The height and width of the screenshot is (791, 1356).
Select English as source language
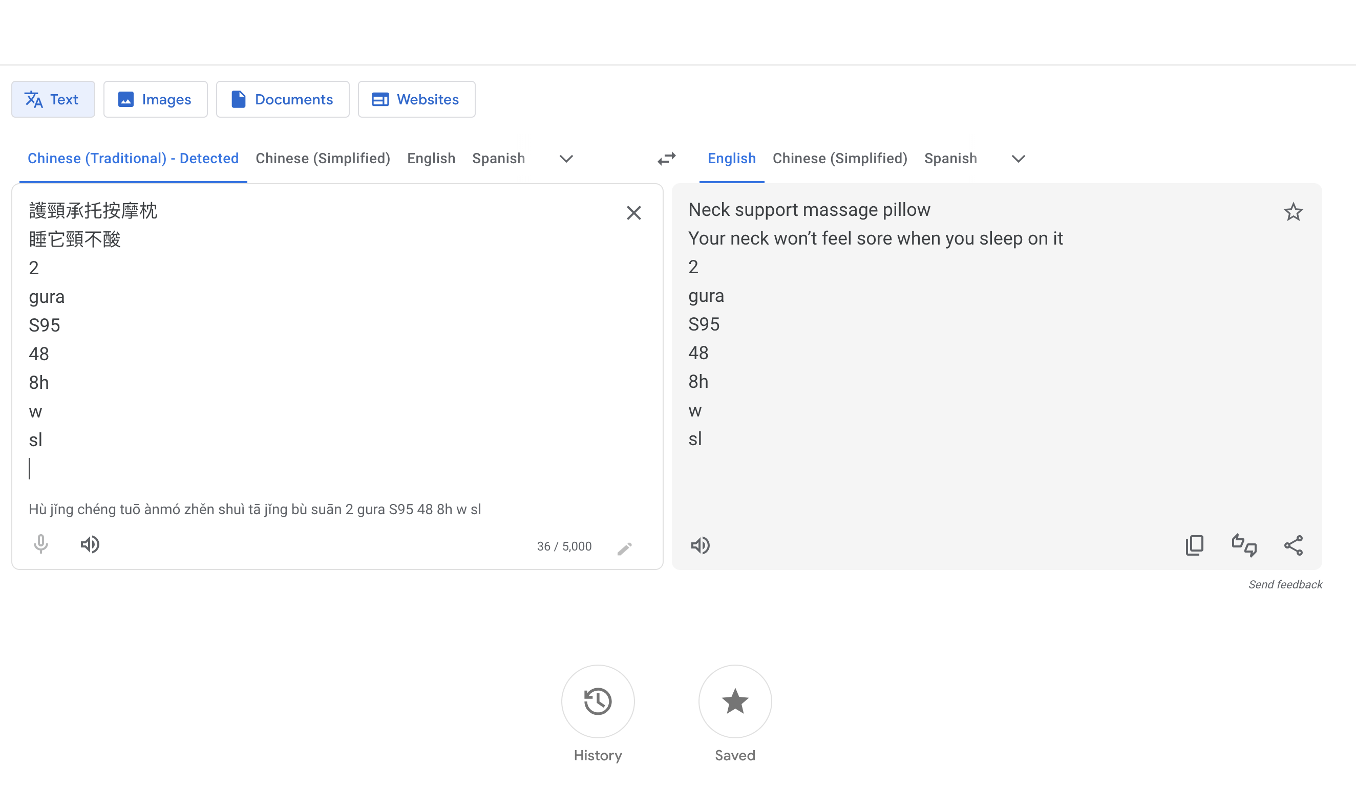(x=431, y=158)
